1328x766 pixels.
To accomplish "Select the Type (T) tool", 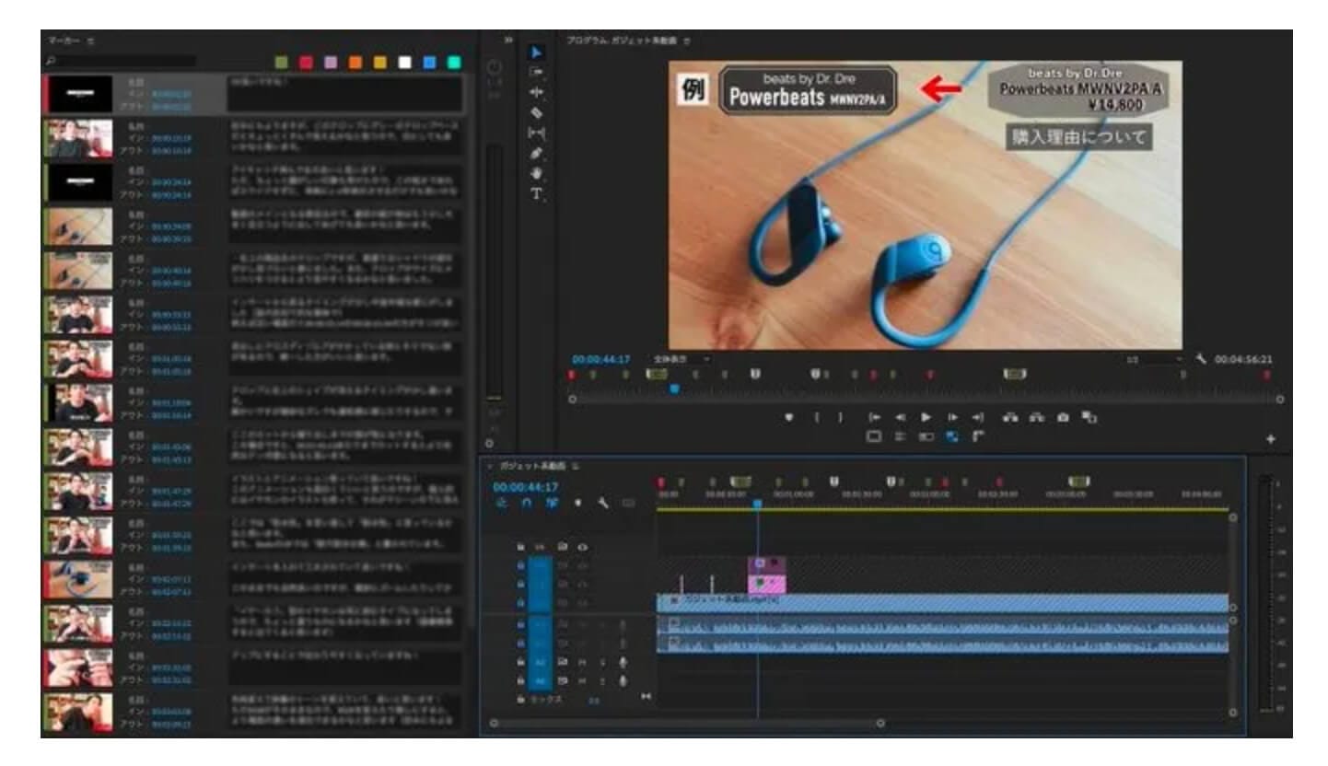I will pos(537,194).
